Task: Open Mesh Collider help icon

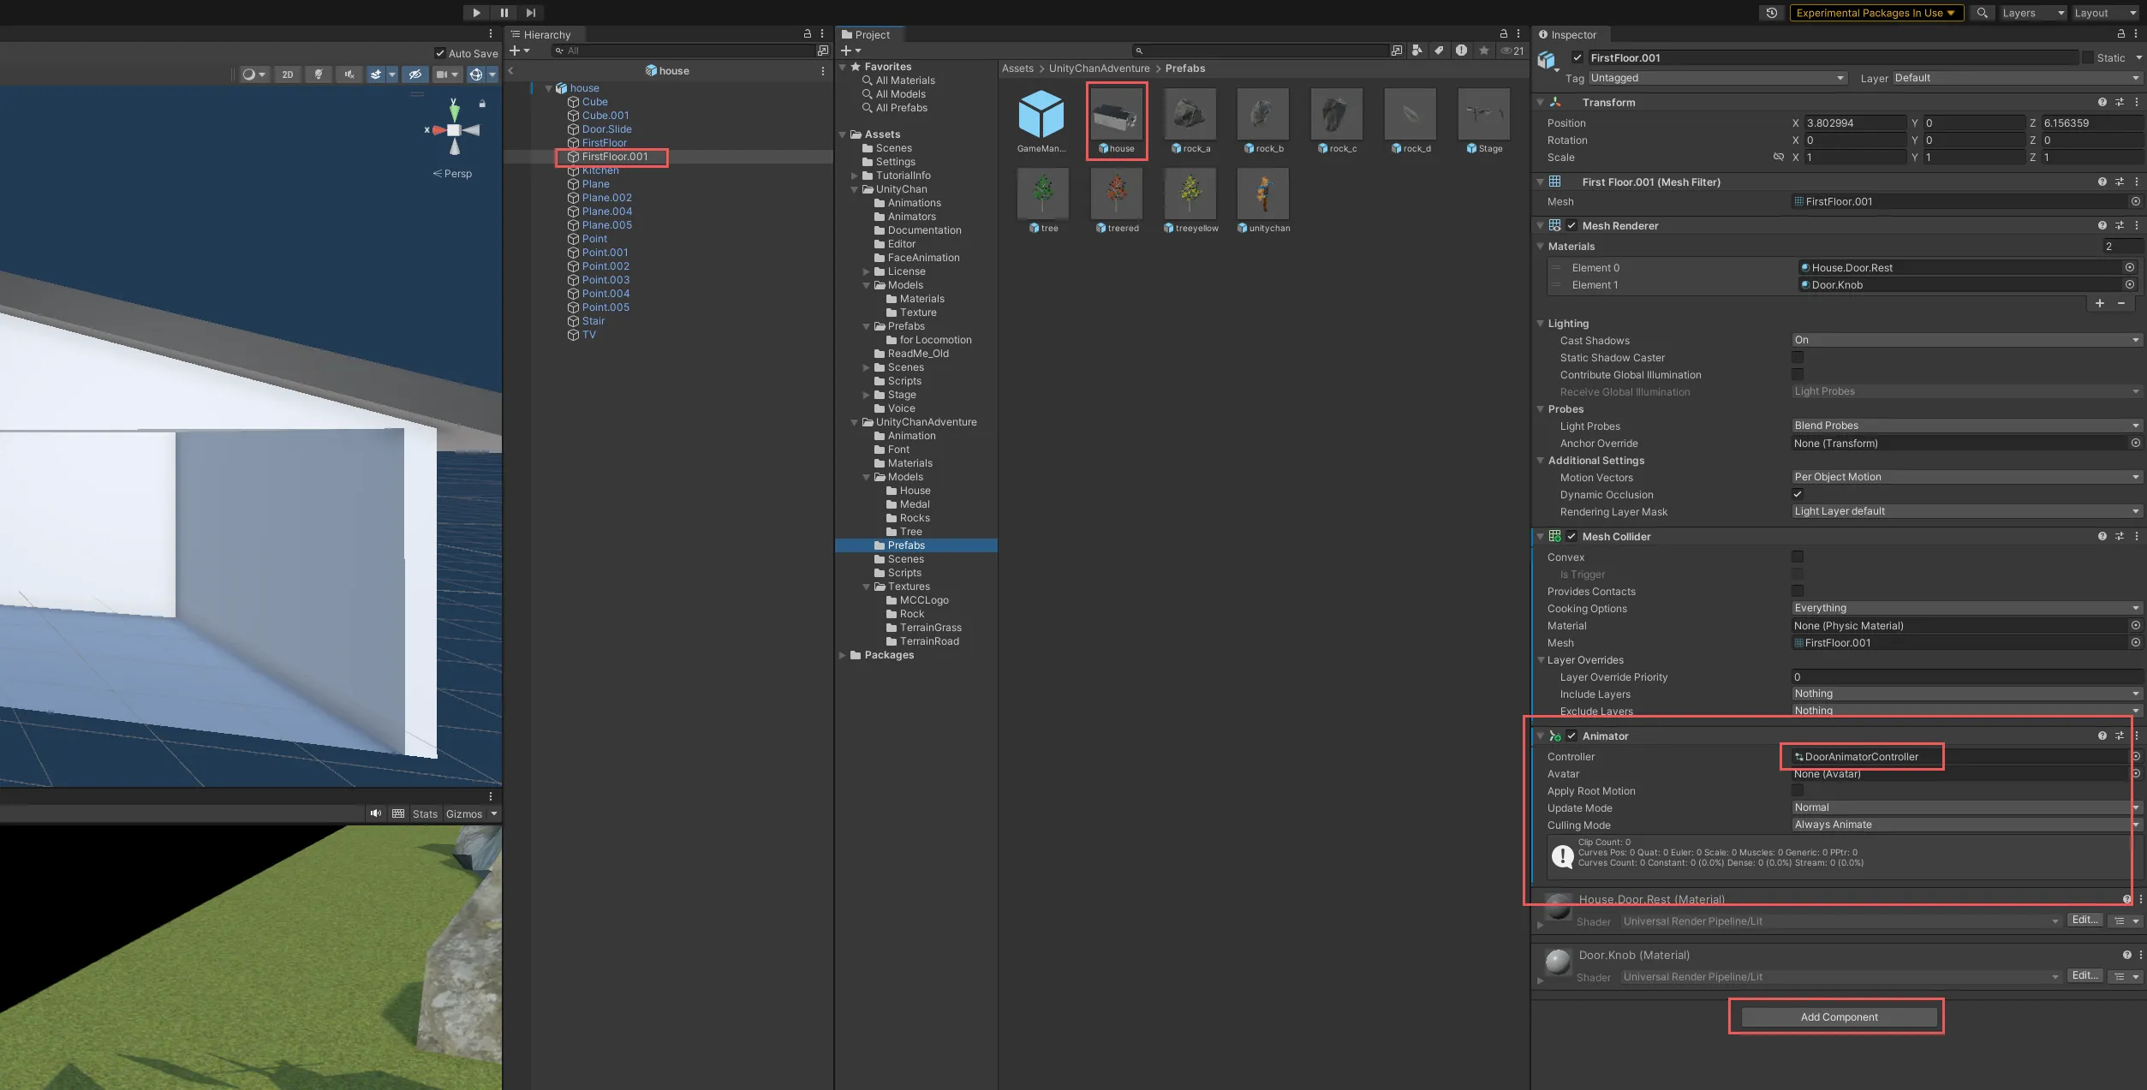Action: (2102, 536)
